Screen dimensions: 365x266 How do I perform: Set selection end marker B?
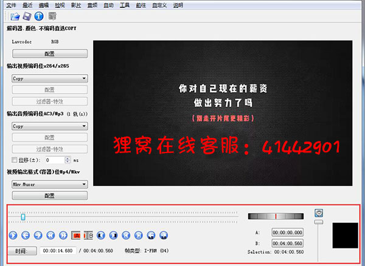click(88, 236)
